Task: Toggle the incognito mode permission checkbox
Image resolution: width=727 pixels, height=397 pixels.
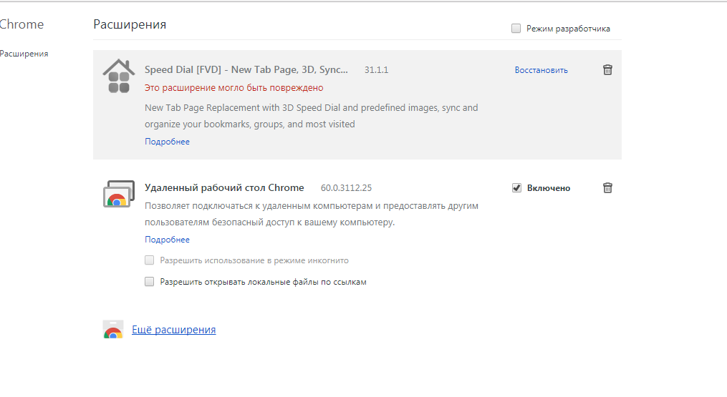Action: (150, 260)
